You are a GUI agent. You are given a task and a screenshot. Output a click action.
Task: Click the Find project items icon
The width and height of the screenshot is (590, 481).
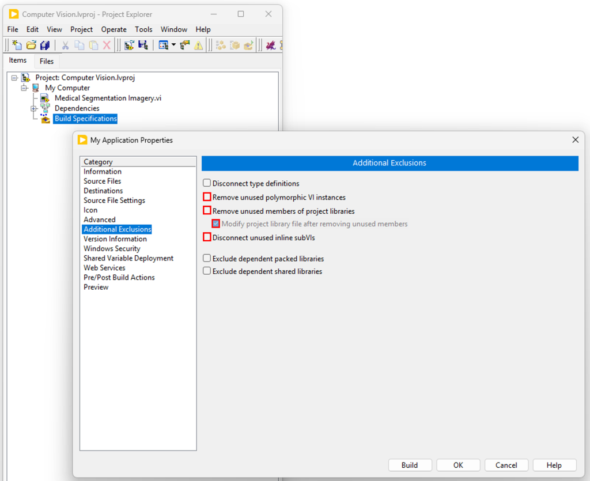[185, 46]
